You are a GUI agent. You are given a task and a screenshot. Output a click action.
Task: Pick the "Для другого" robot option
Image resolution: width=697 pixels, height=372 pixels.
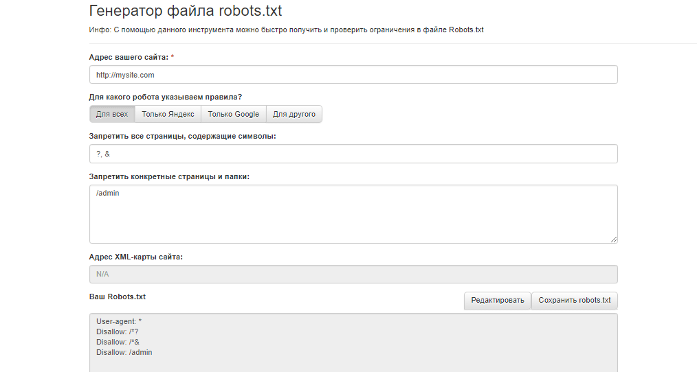pyautogui.click(x=294, y=114)
